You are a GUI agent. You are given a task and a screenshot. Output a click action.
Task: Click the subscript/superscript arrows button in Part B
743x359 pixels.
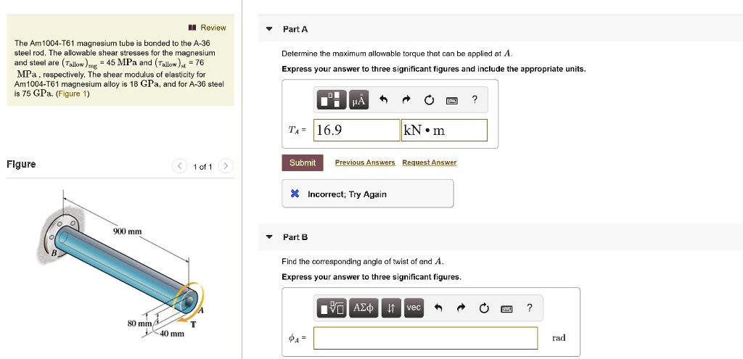click(390, 308)
